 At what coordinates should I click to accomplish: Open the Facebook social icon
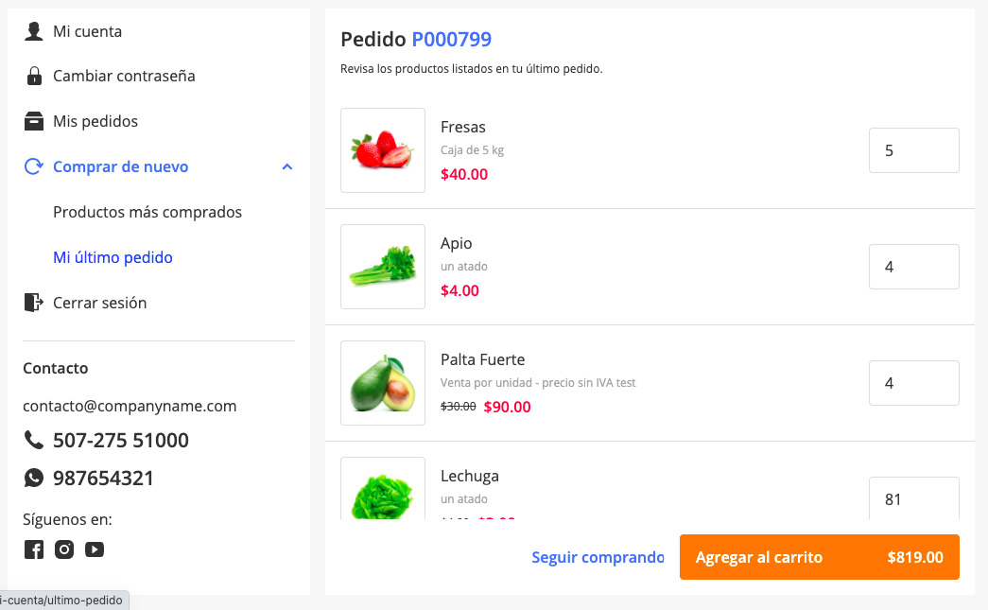tap(34, 549)
